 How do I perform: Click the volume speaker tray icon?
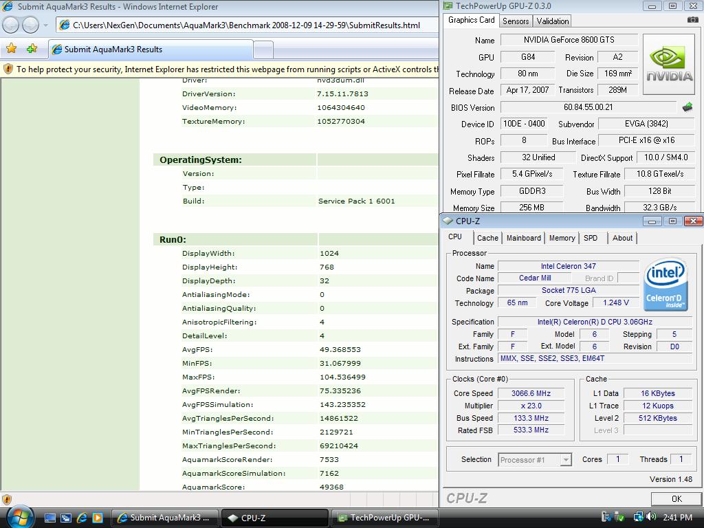pos(652,517)
